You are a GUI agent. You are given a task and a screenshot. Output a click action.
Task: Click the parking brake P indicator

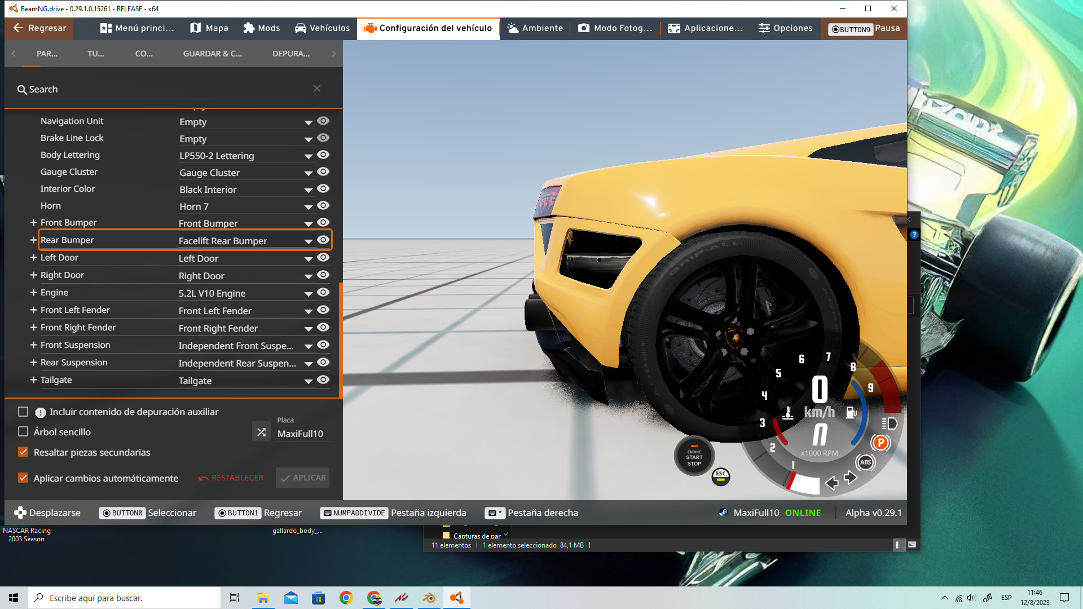881,443
